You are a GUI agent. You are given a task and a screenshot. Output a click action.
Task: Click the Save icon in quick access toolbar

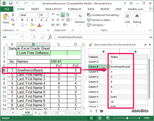[x=11, y=3]
